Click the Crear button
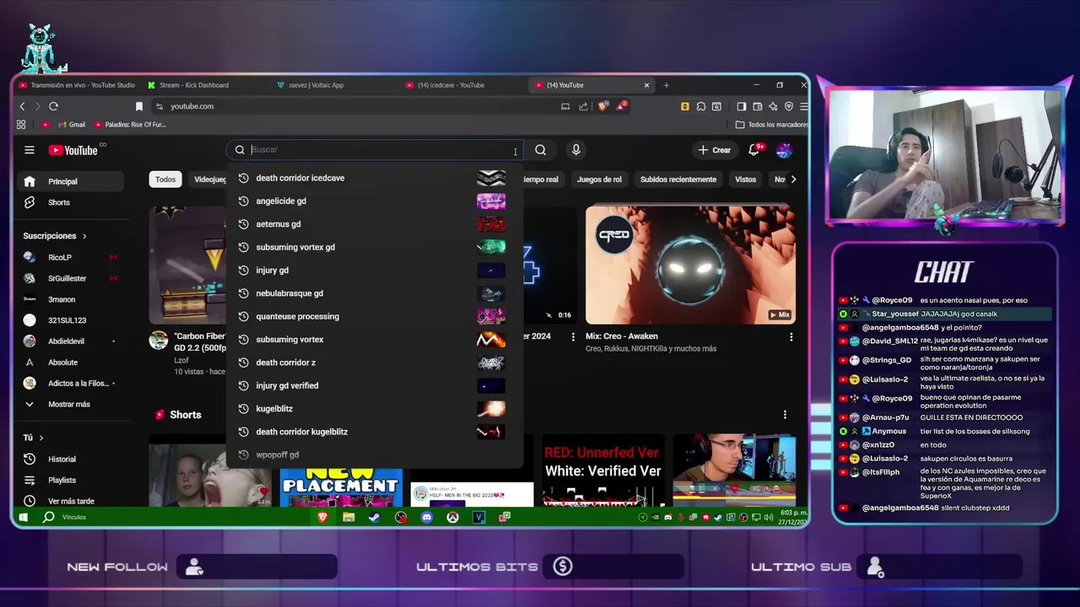1080x607 pixels. coord(715,150)
